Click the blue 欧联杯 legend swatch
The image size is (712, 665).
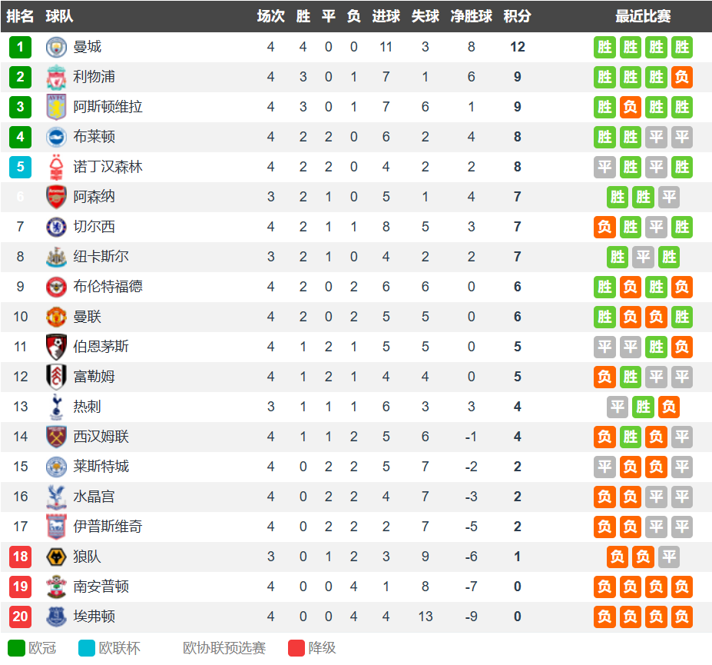(x=87, y=648)
